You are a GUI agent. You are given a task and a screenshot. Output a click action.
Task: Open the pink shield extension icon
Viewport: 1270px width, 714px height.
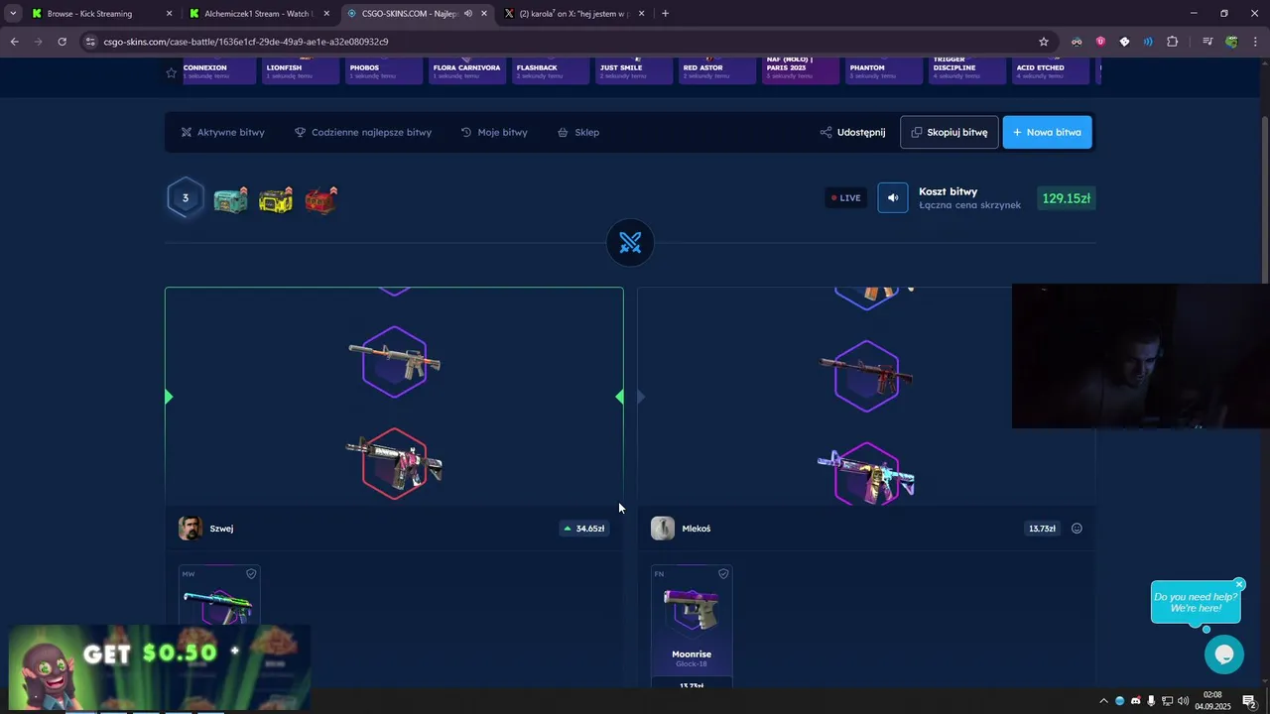tap(1100, 42)
